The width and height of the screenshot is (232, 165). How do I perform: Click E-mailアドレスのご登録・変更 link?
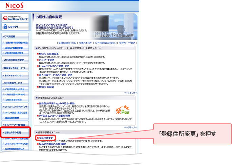(x=56, y=66)
